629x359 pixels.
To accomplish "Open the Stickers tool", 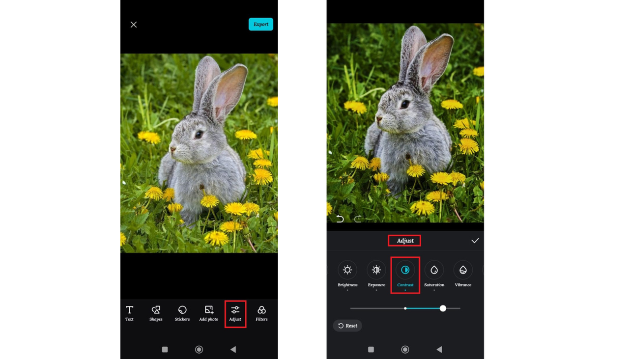I will click(x=182, y=313).
